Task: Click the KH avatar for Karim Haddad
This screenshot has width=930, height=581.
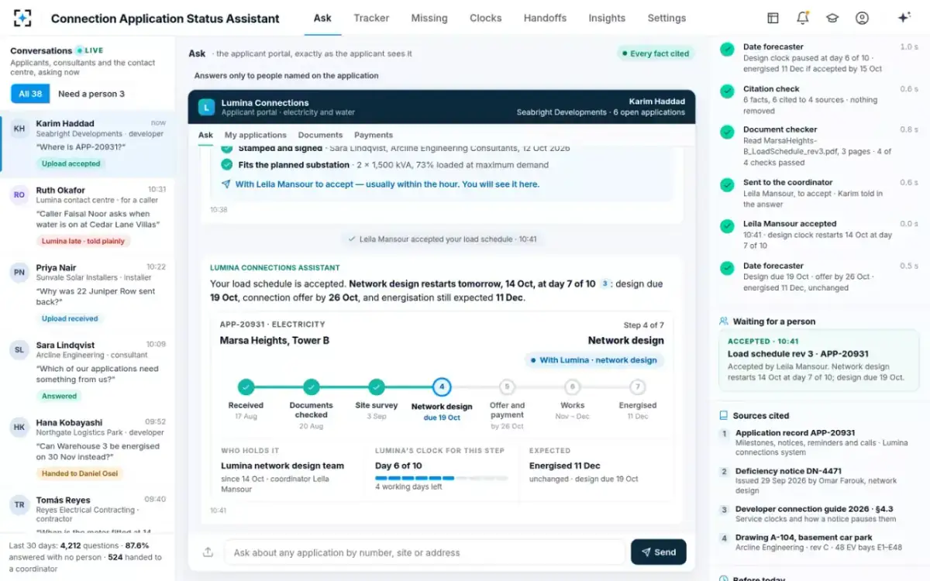Action: tap(19, 129)
